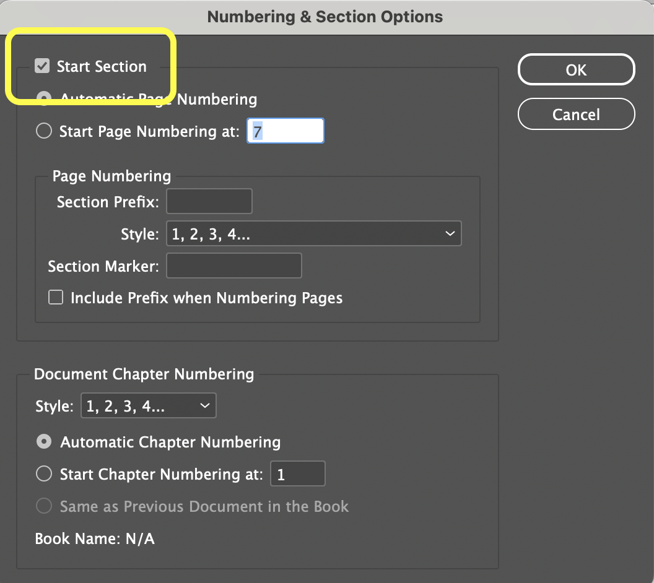The image size is (654, 583).
Task: Choose the Start Chapter Numbering at radio button
Action: pyautogui.click(x=44, y=474)
